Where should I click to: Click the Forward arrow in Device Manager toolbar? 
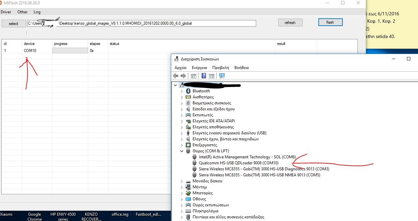(183, 76)
